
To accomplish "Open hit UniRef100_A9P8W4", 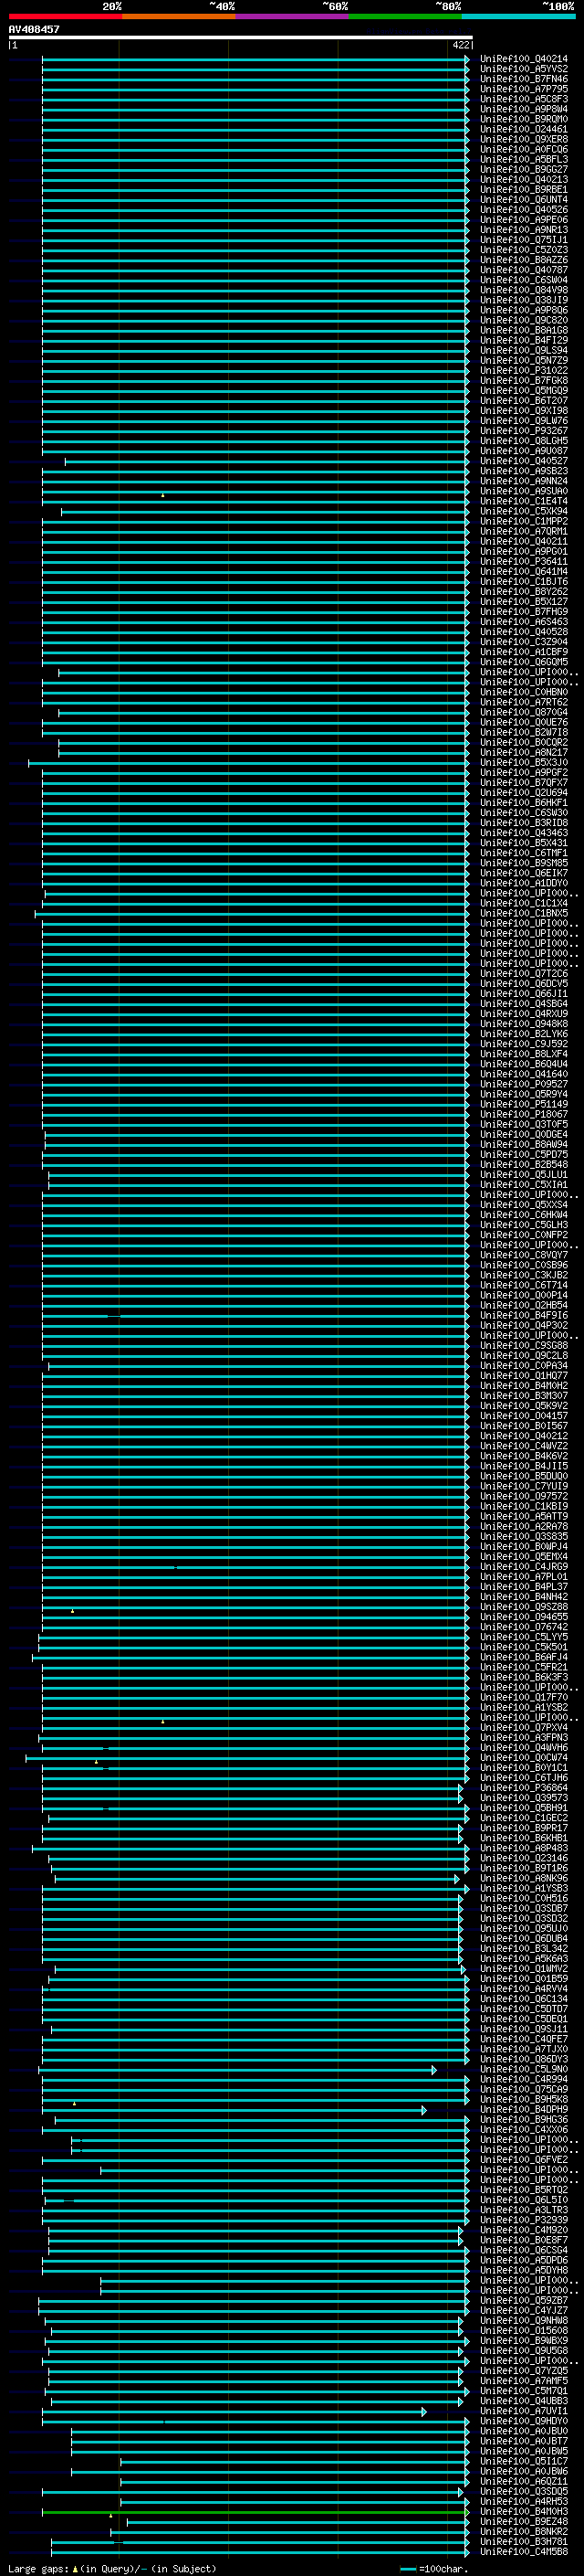I will (x=523, y=109).
